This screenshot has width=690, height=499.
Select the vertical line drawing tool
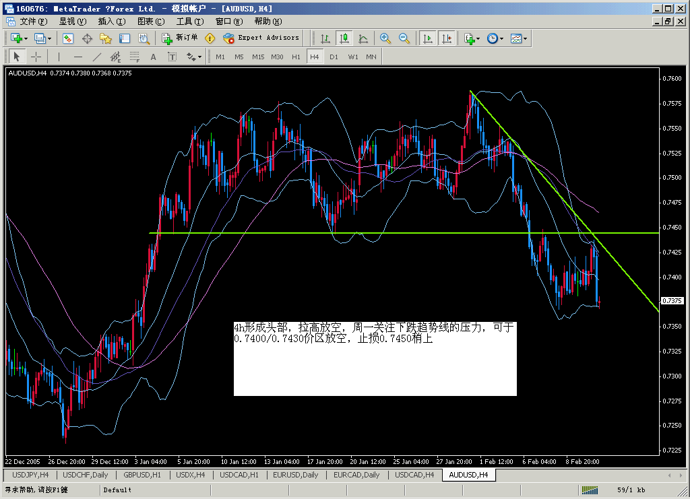click(59, 57)
